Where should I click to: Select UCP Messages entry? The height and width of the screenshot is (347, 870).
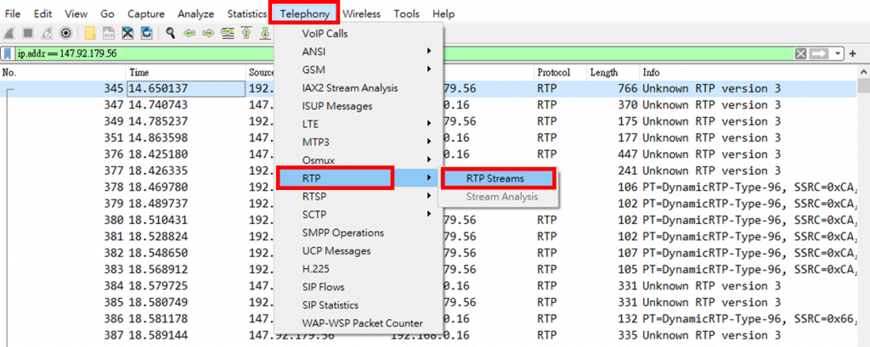pyautogui.click(x=359, y=250)
